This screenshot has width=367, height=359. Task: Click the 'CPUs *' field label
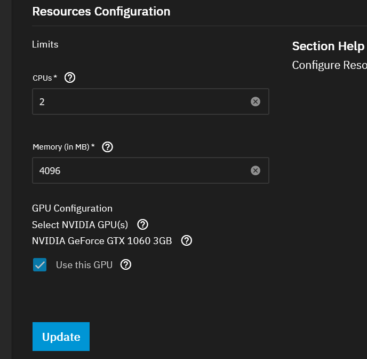pyautogui.click(x=45, y=78)
